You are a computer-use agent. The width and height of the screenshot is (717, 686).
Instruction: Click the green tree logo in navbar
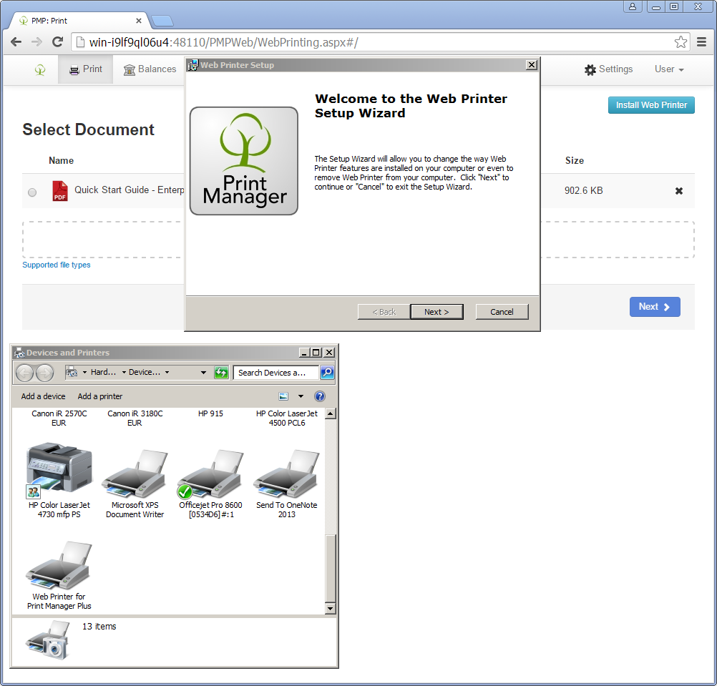tap(40, 69)
